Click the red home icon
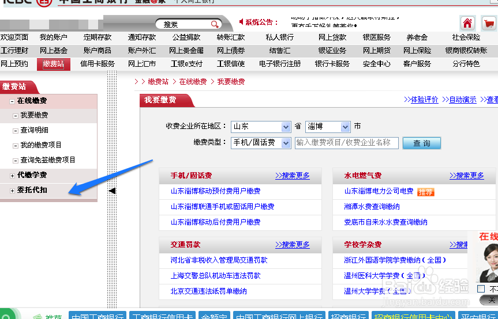 coord(467,23)
